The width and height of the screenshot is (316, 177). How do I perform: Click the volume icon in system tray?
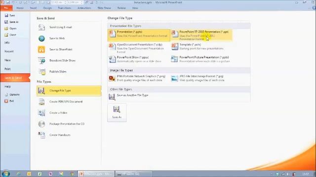288,174
